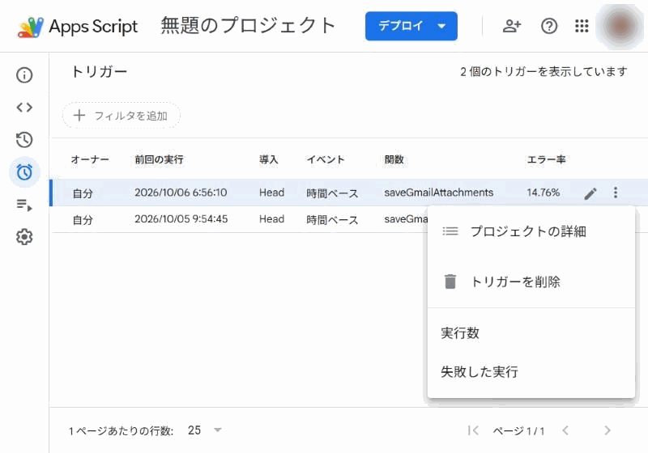Click 2 個のトリガーを表示しています status text
Image resolution: width=648 pixels, height=453 pixels.
pos(544,72)
